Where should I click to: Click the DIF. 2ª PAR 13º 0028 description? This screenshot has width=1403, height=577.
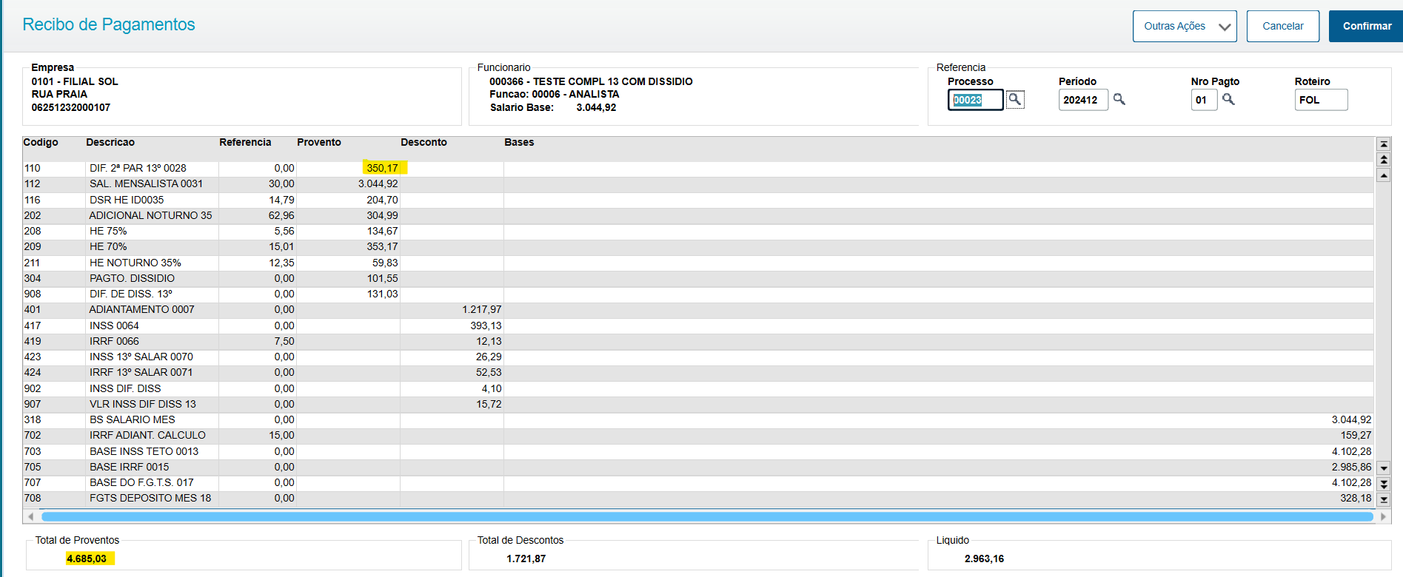tap(138, 168)
